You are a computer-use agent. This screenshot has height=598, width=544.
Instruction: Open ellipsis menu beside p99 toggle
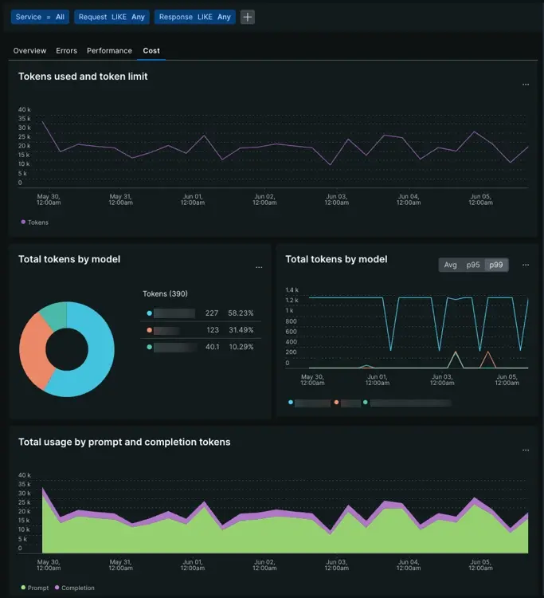(525, 266)
